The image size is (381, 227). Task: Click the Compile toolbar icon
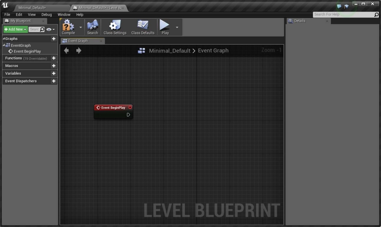click(x=68, y=27)
